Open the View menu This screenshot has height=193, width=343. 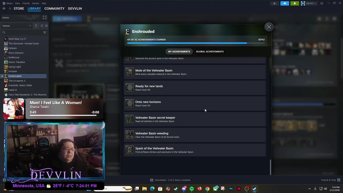tap(17, 3)
